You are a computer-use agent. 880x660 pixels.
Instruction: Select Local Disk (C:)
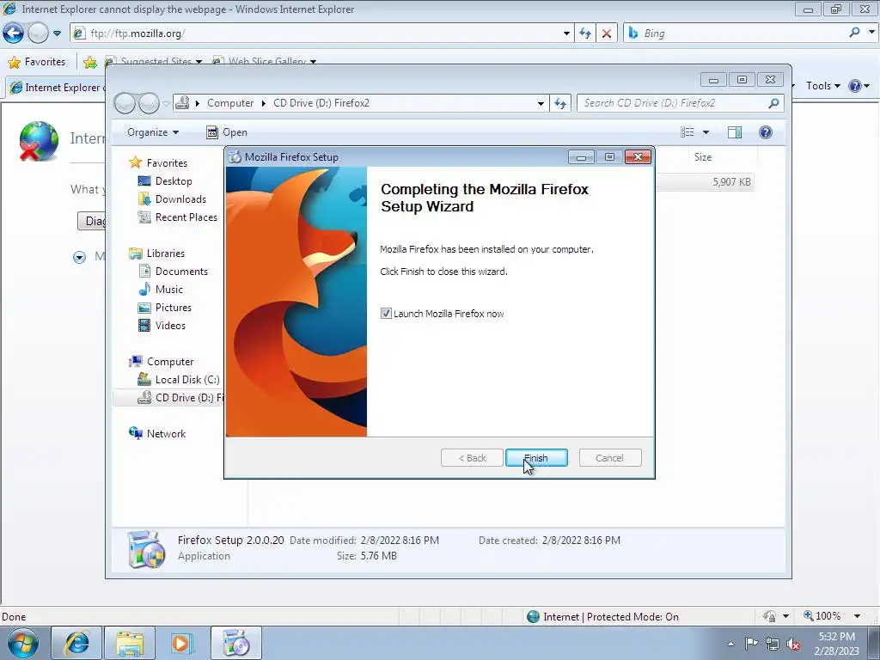tap(186, 380)
